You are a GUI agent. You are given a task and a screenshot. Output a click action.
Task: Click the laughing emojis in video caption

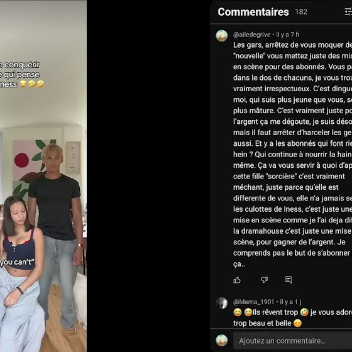click(x=31, y=84)
